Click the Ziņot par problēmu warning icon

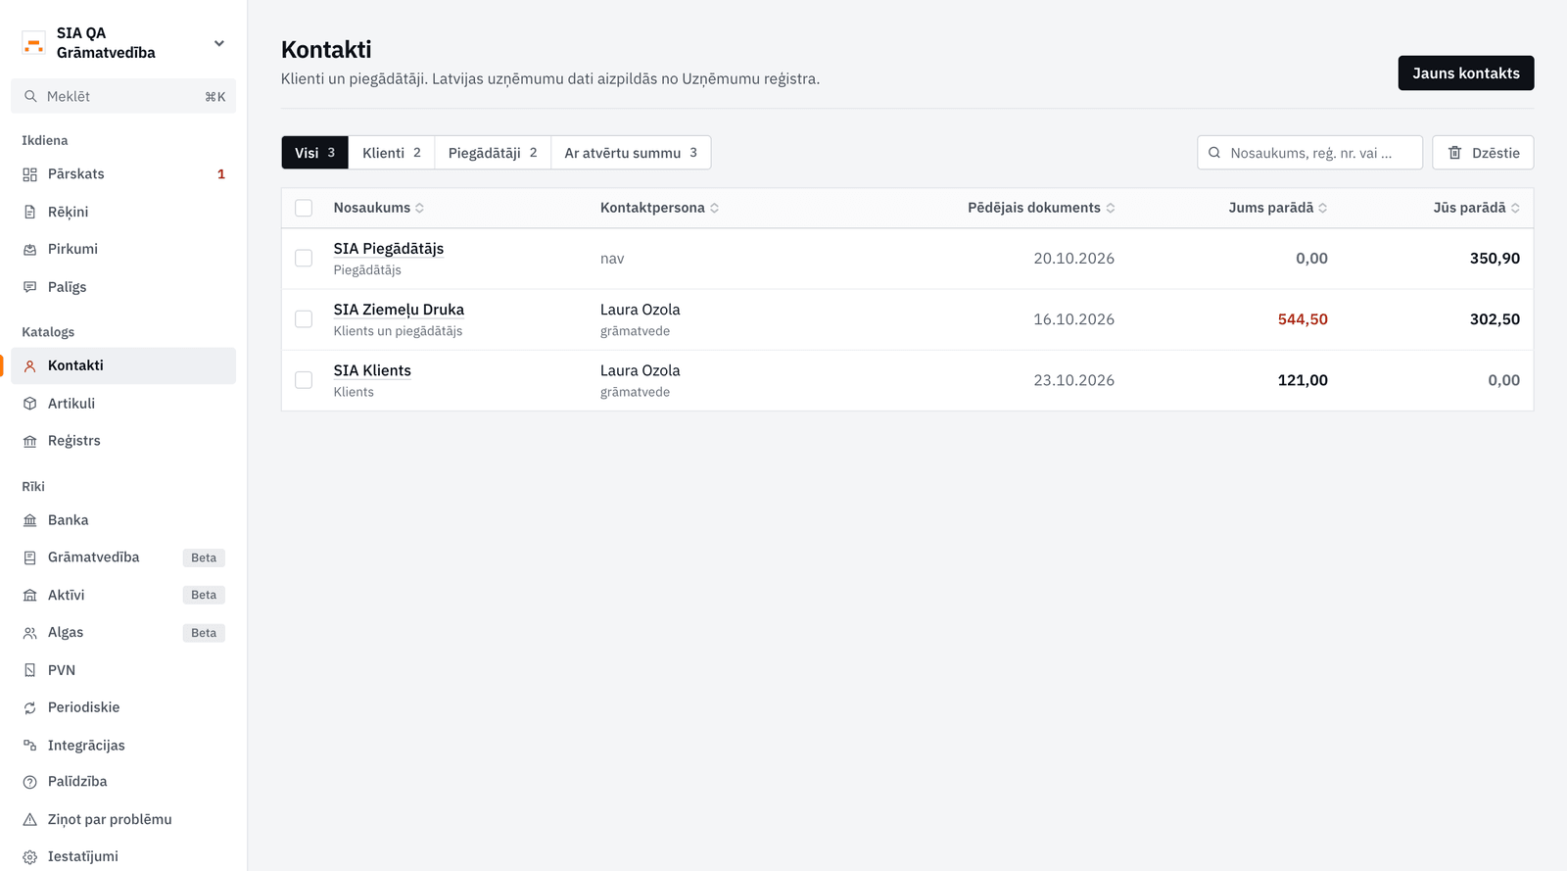click(x=30, y=820)
